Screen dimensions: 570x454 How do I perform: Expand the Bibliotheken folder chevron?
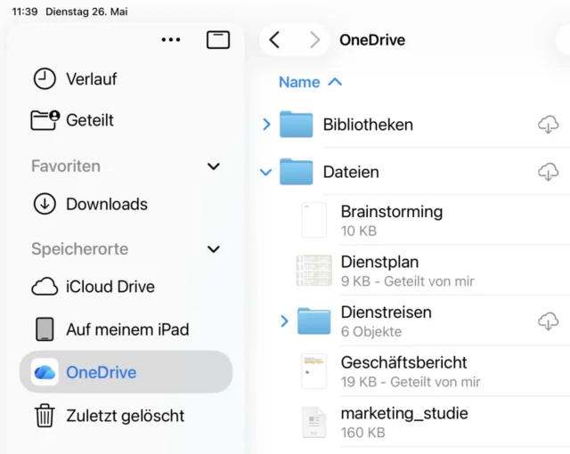pos(266,125)
